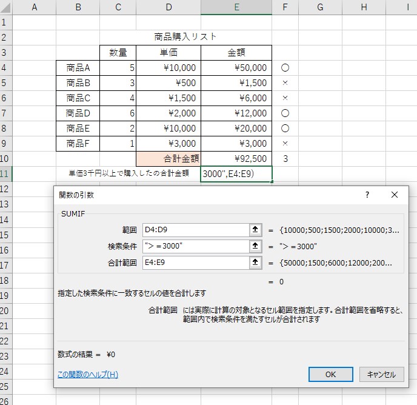Click collapse-dialog icon beside 範囲 field
Viewport: 417px width, 405px height.
tap(255, 230)
